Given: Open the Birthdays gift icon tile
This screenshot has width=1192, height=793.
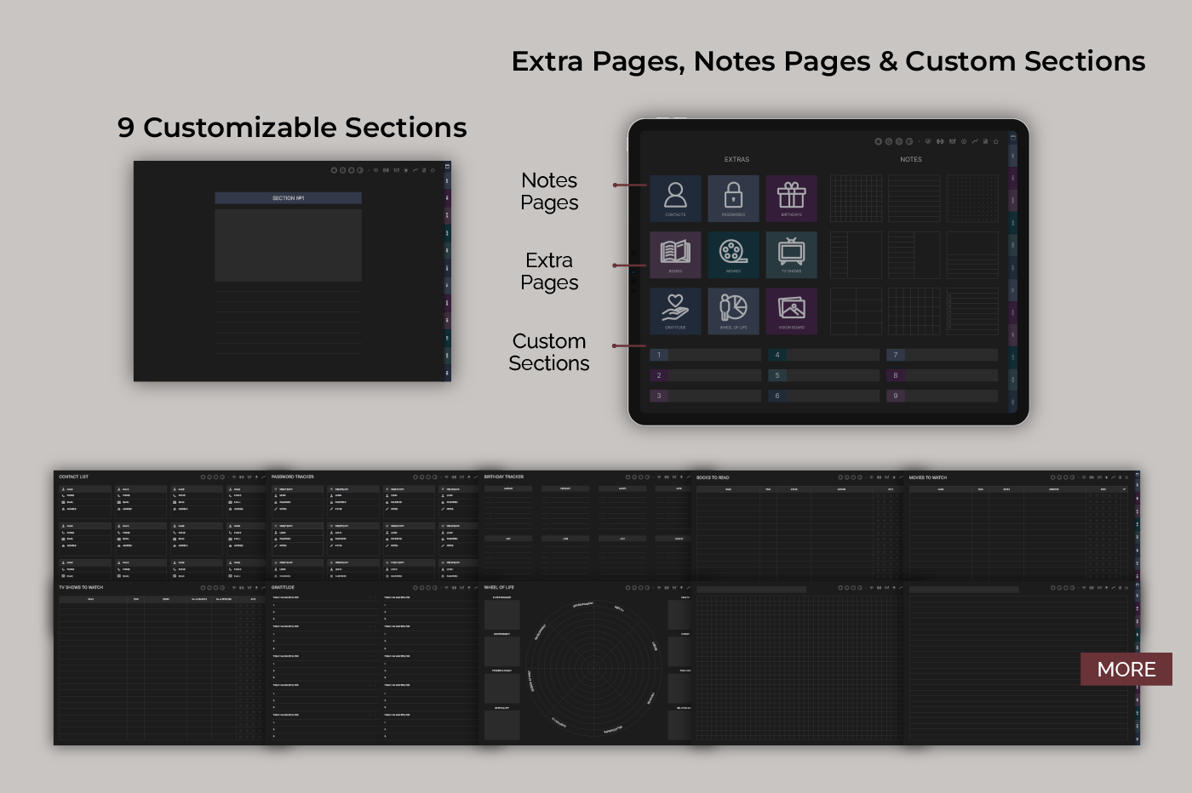Looking at the screenshot, I should click(791, 198).
